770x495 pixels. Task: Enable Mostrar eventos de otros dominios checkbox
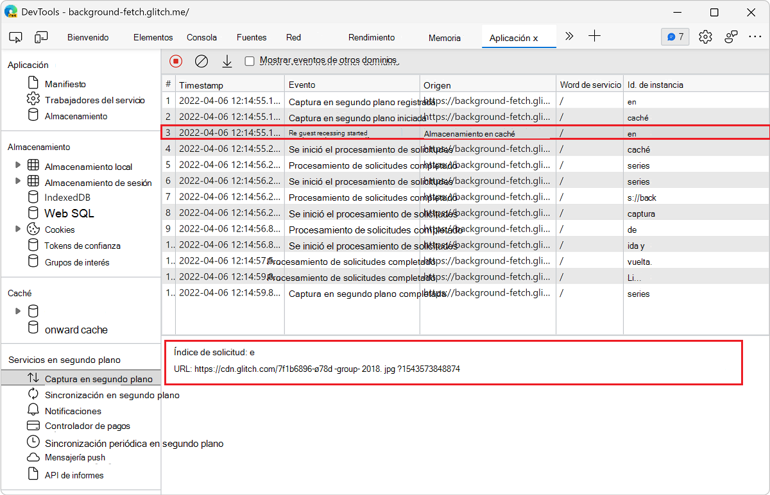pos(250,61)
